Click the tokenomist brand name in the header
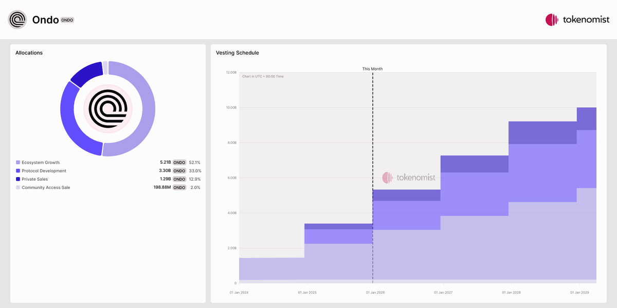Viewport: 617px width, 308px height. (x=585, y=20)
